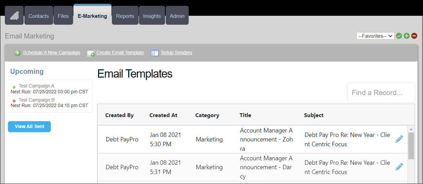423x184 pixels.
Task: Click the table scrollbar thumb
Action: 411,146
